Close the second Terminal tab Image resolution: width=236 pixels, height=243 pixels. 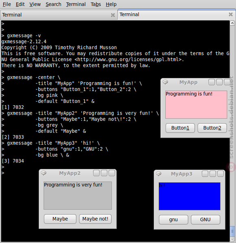tap(231, 15)
